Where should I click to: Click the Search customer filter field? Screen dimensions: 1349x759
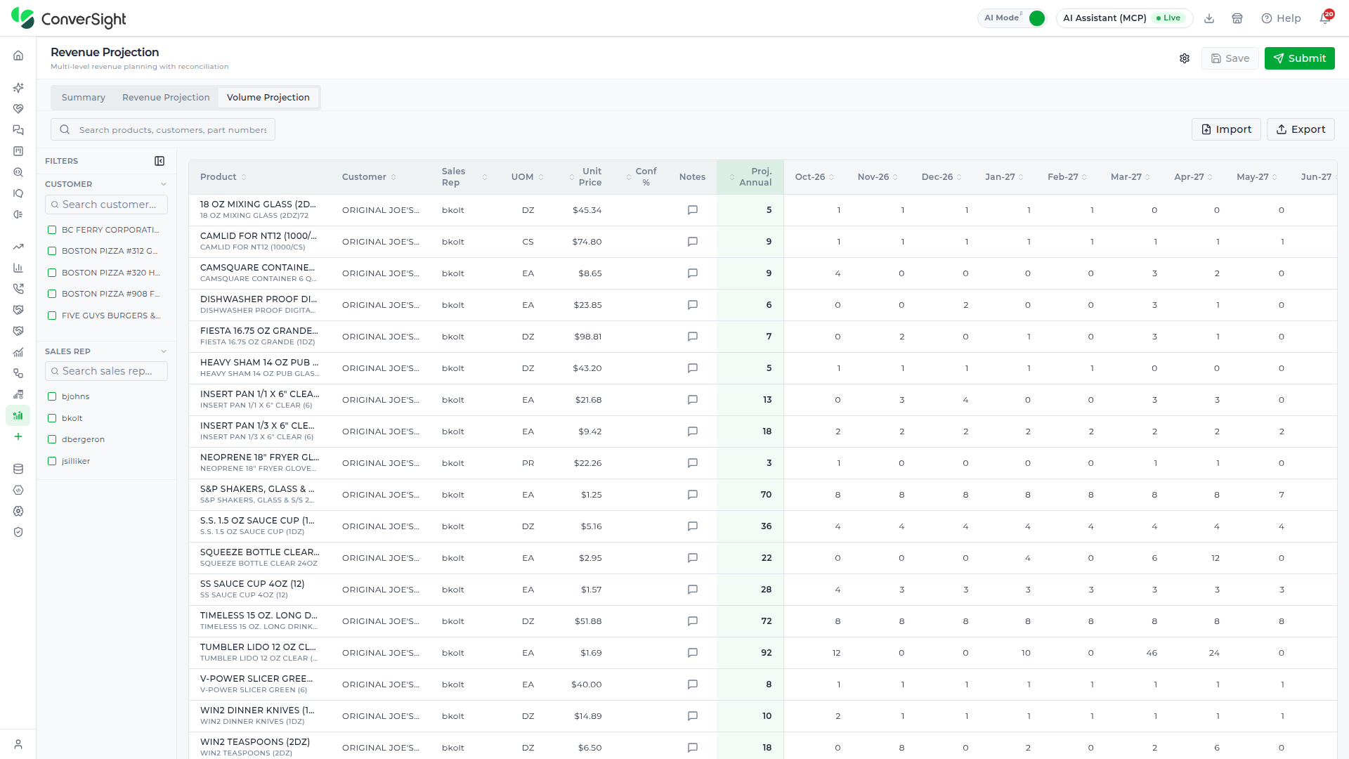(106, 205)
